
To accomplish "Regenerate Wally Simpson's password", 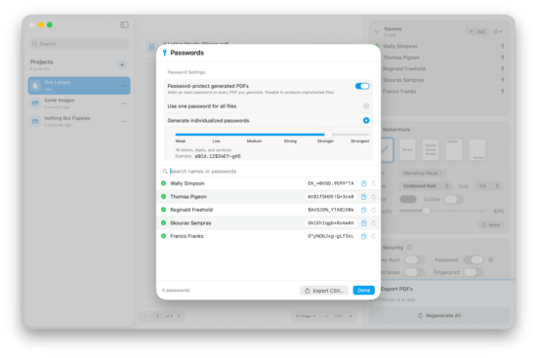I will click(x=374, y=183).
